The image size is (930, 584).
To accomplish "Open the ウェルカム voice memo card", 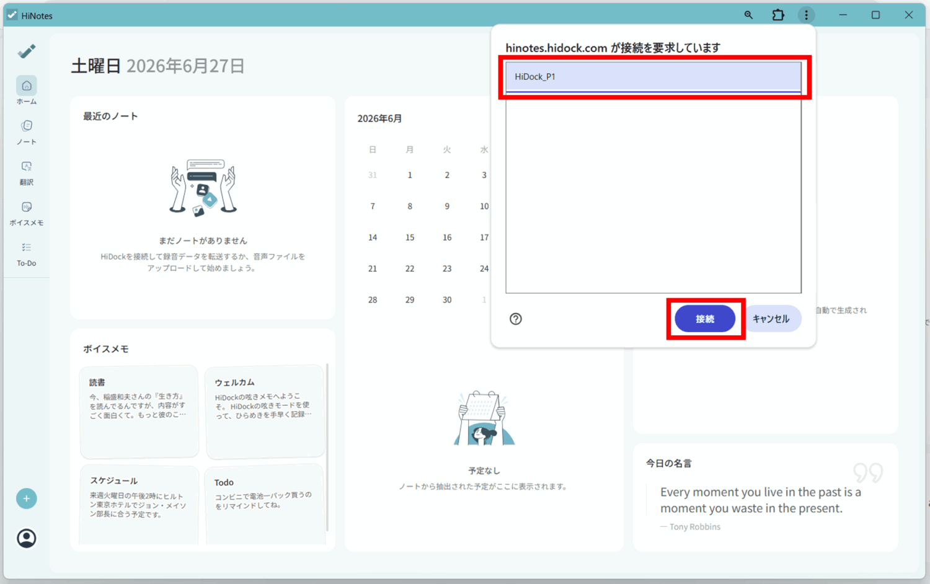I will (x=265, y=412).
